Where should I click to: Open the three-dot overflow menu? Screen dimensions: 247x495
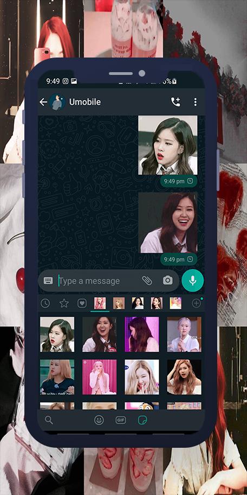(x=196, y=101)
